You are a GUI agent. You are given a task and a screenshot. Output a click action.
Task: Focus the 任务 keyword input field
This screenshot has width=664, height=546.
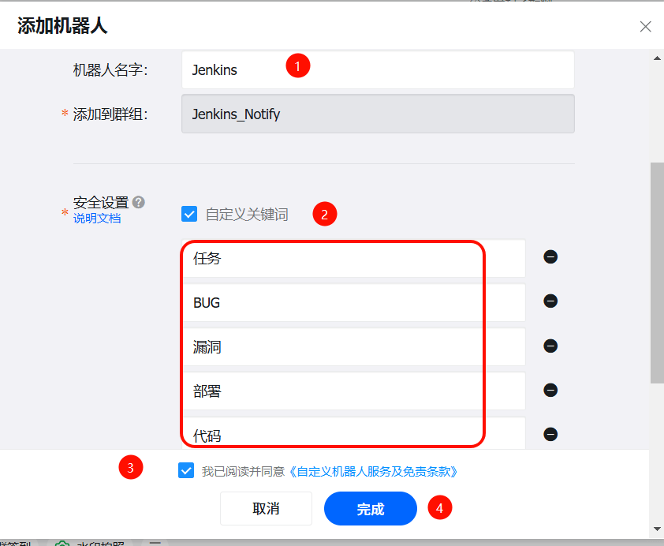353,259
